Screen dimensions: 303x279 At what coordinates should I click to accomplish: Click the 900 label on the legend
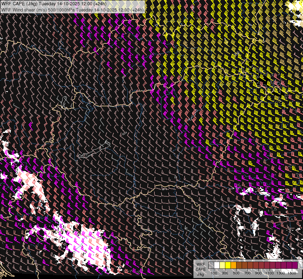coord(258,273)
